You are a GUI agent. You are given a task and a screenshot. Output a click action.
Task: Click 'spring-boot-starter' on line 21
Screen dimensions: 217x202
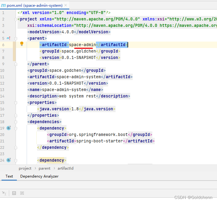pyautogui.click(x=100, y=141)
